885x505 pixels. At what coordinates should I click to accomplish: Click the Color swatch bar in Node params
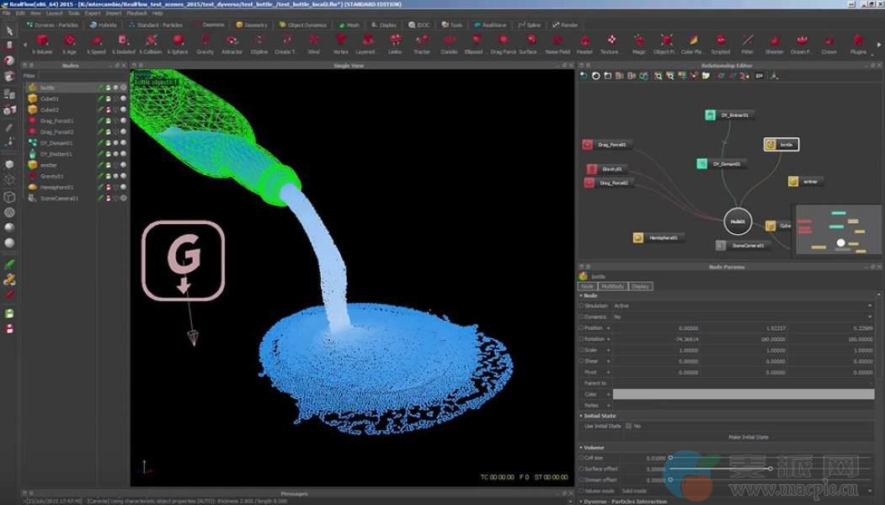point(743,394)
